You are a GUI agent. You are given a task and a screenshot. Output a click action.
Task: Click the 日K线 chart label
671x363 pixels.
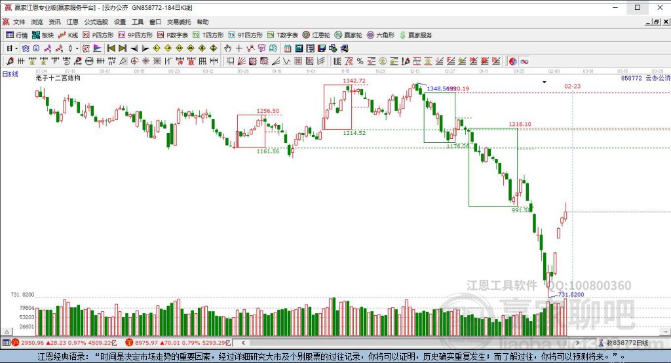click(x=10, y=74)
